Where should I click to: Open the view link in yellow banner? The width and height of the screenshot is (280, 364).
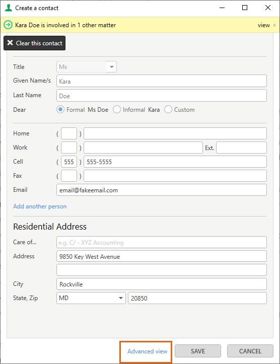click(263, 25)
